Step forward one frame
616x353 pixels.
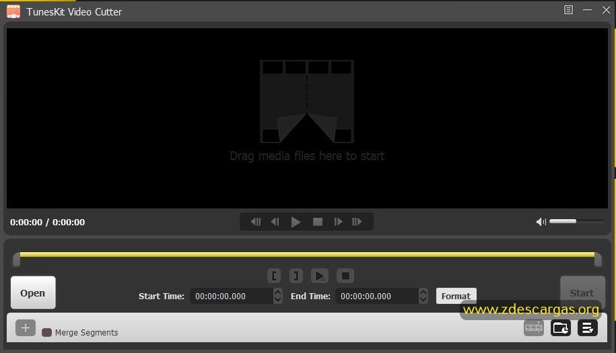tap(338, 222)
